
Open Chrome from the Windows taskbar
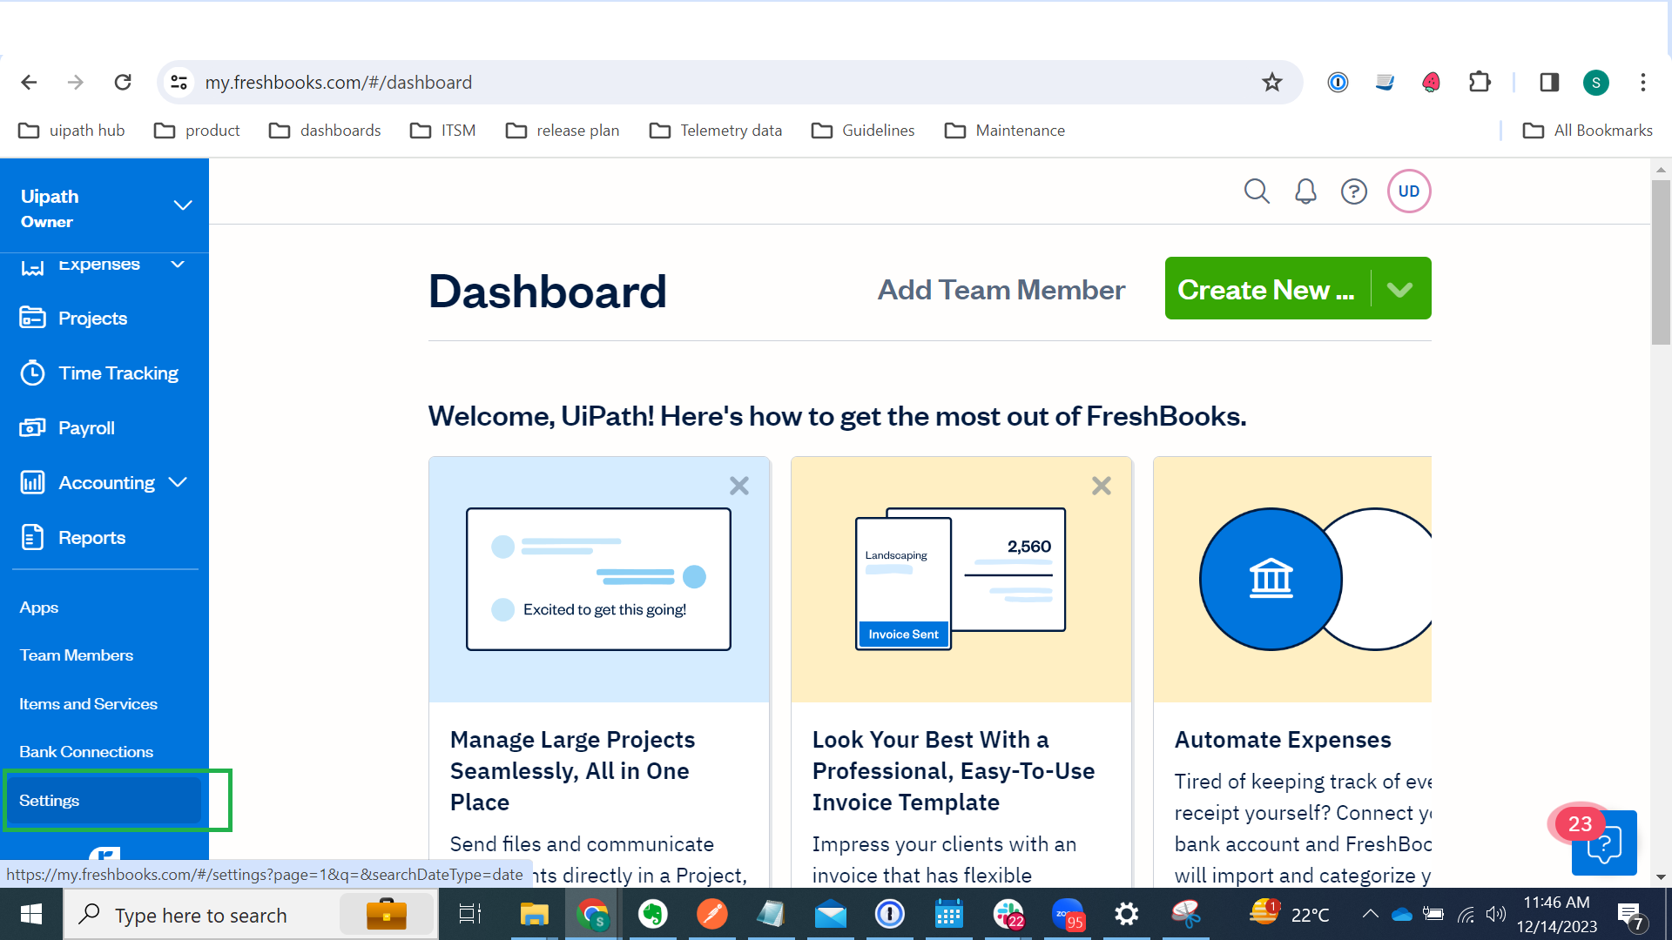[593, 915]
